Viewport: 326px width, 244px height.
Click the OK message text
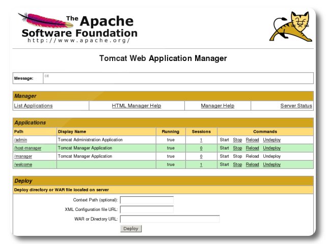click(x=47, y=76)
